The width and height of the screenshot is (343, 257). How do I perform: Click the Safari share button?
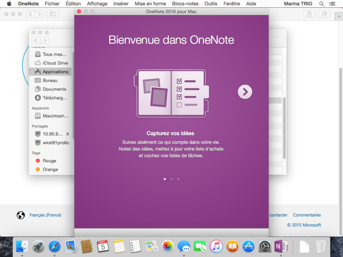point(309,14)
